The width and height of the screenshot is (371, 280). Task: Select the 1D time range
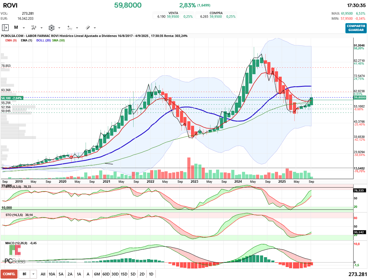pyautogui.click(x=151, y=274)
